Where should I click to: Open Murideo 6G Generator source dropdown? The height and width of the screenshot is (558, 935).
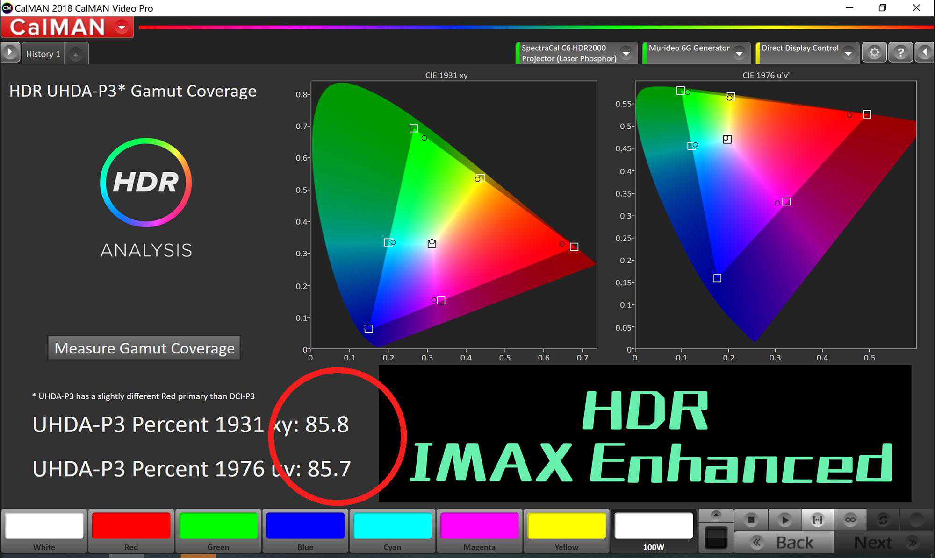[739, 53]
